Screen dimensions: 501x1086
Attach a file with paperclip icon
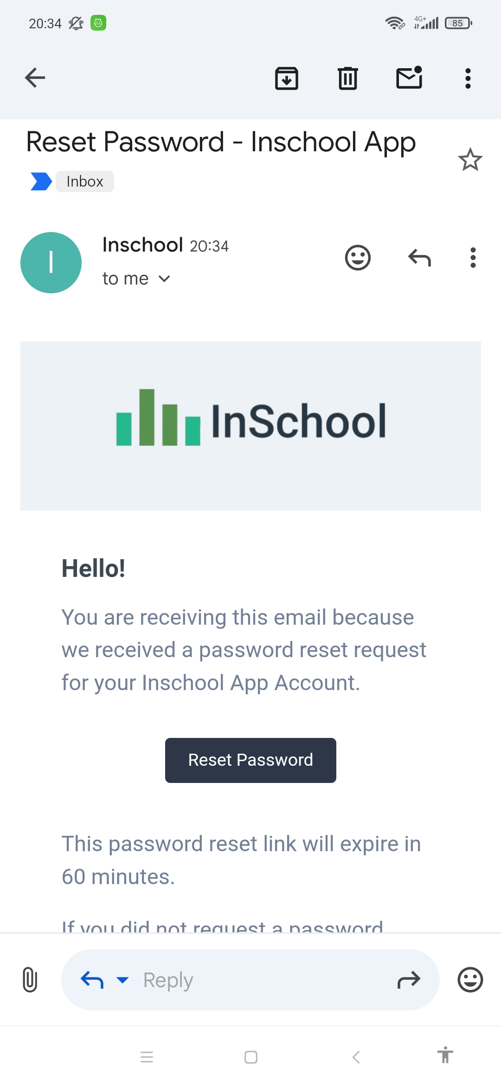(30, 980)
